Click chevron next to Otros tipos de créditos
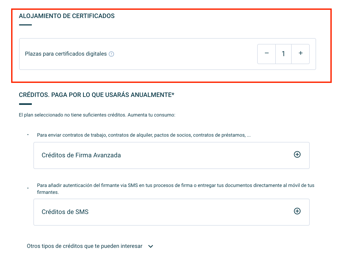Image resolution: width=341 pixels, height=259 pixels. (151, 247)
